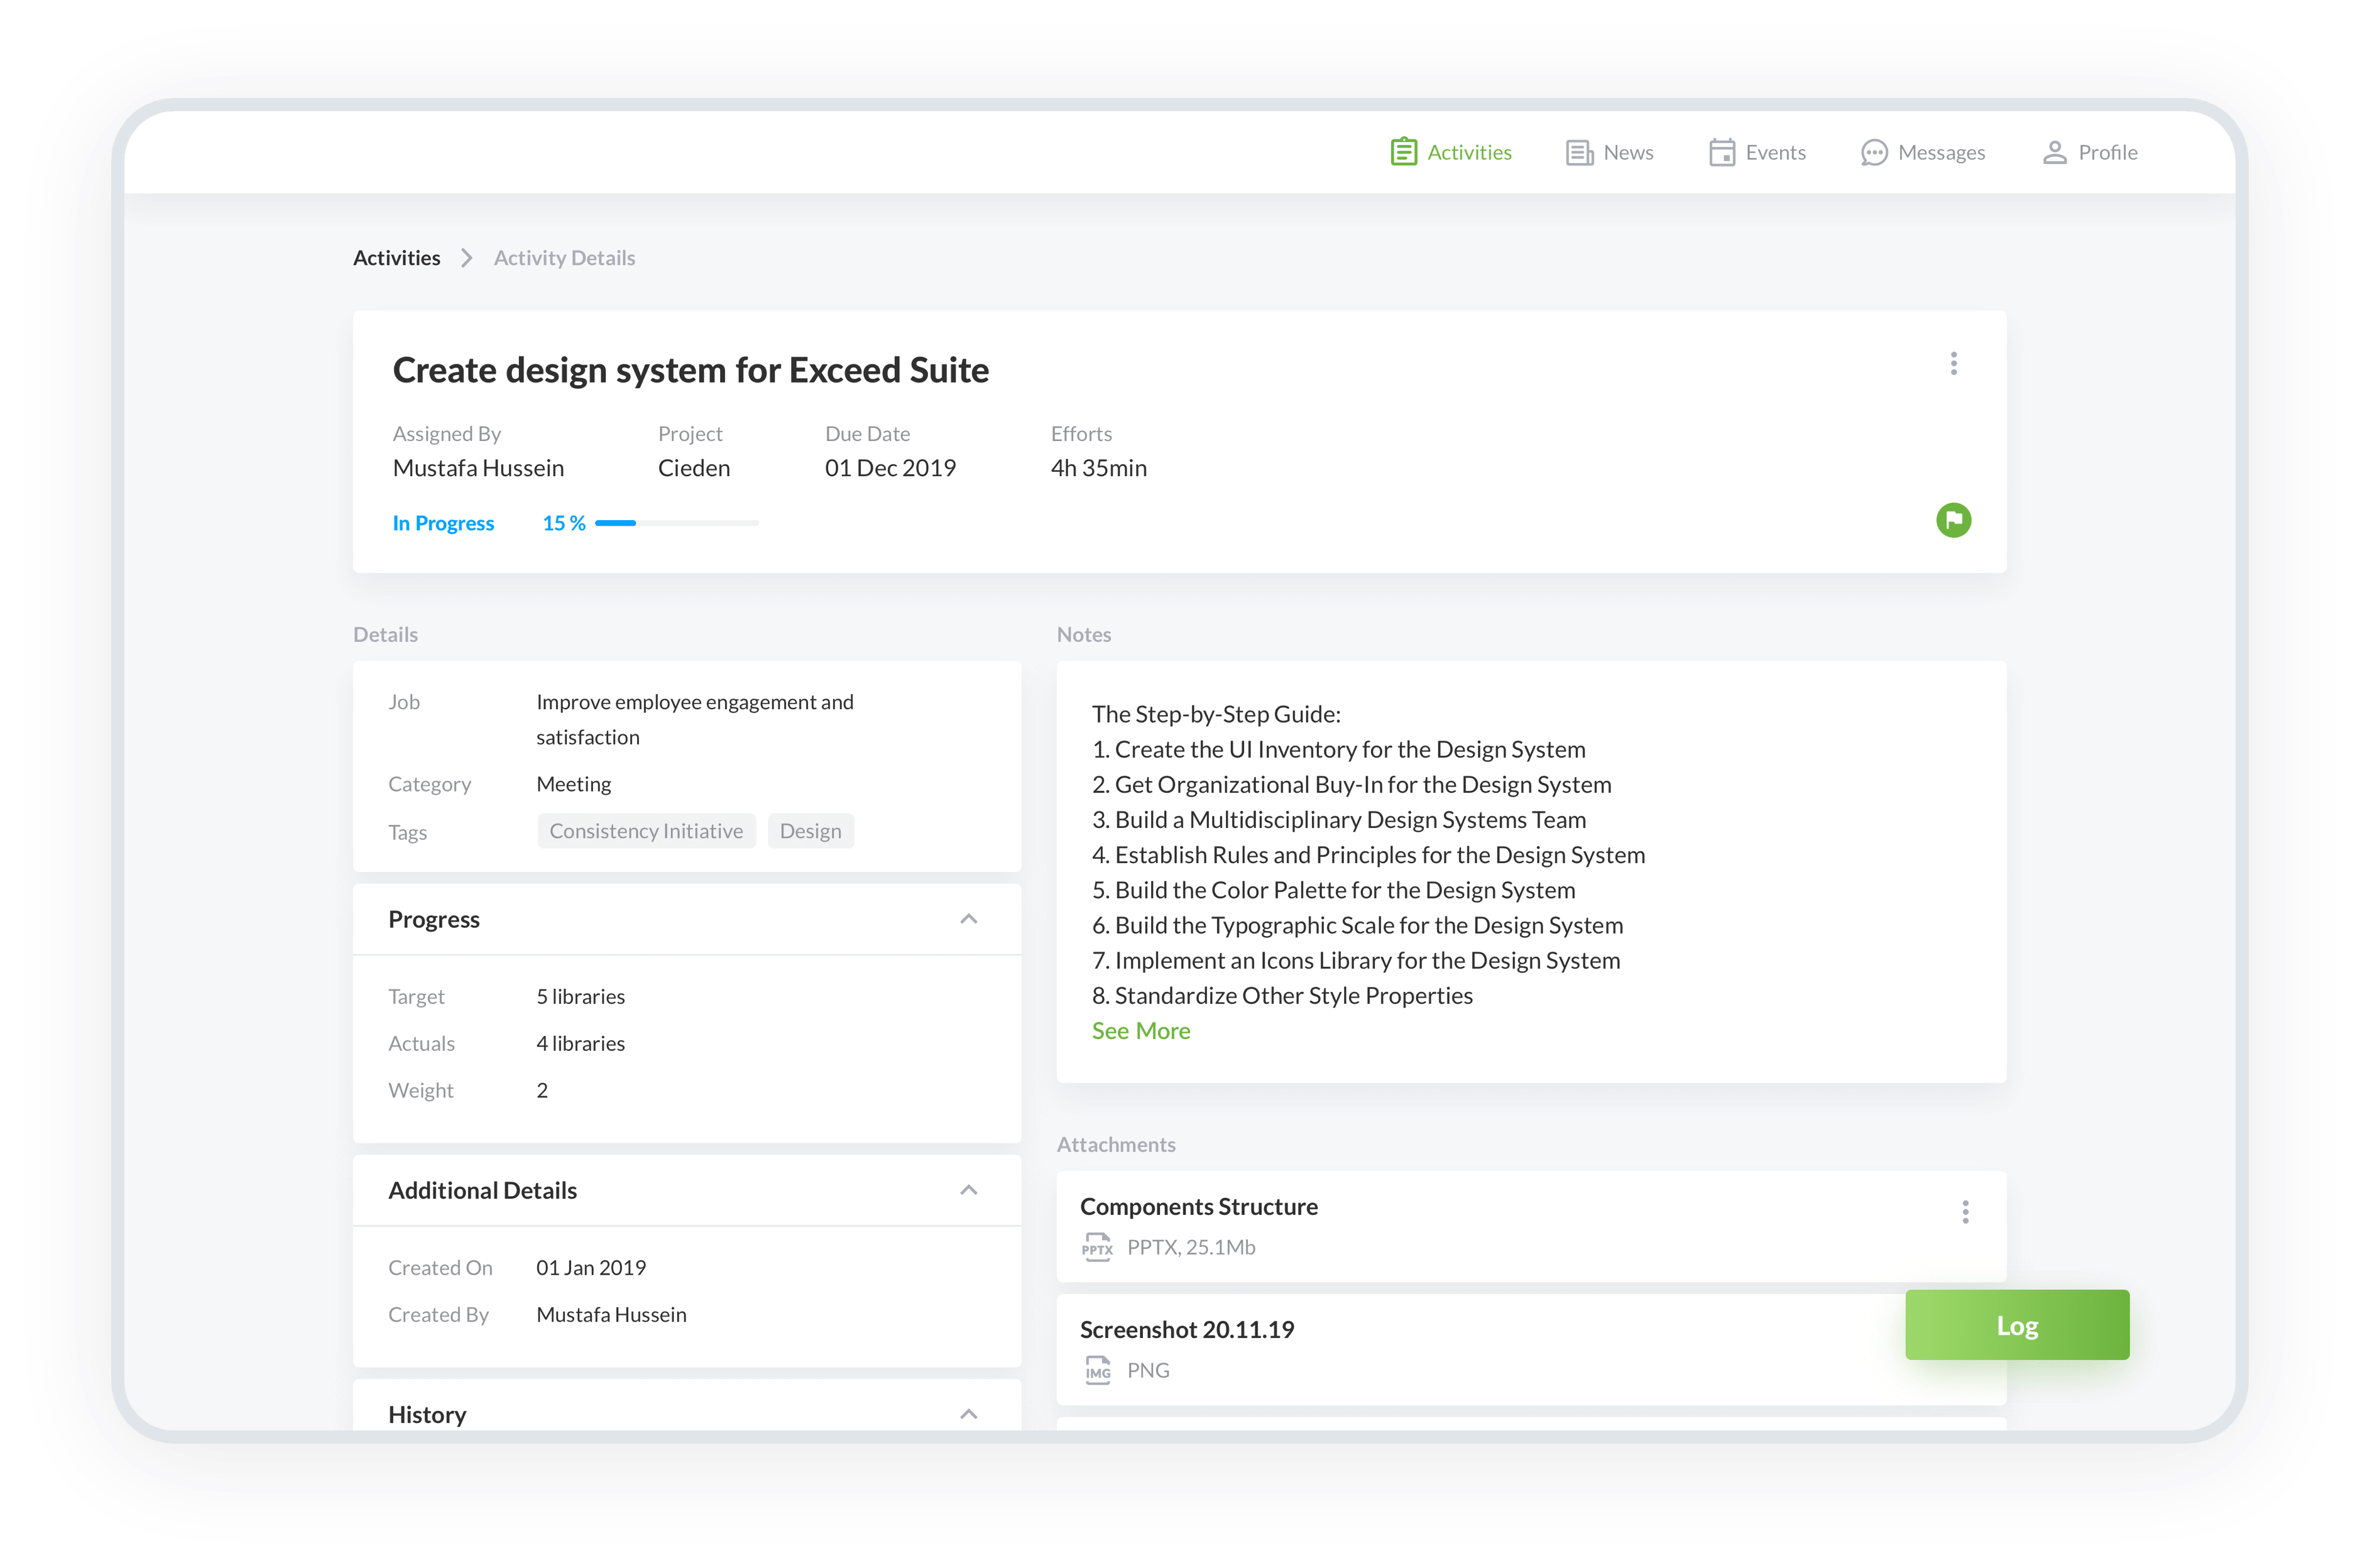The height and width of the screenshot is (1568, 2360).
Task: Click the efforts value 4h 35min
Action: (1098, 468)
